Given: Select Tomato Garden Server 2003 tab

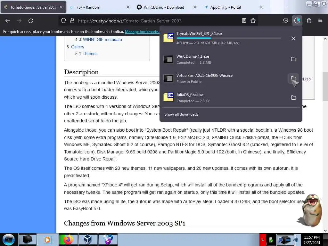Looking at the screenshot, I should point(33,7).
